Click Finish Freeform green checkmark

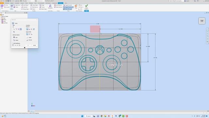coord(87,7)
